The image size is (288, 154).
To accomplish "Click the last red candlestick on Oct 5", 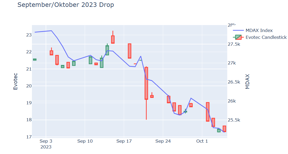I will (224, 129).
